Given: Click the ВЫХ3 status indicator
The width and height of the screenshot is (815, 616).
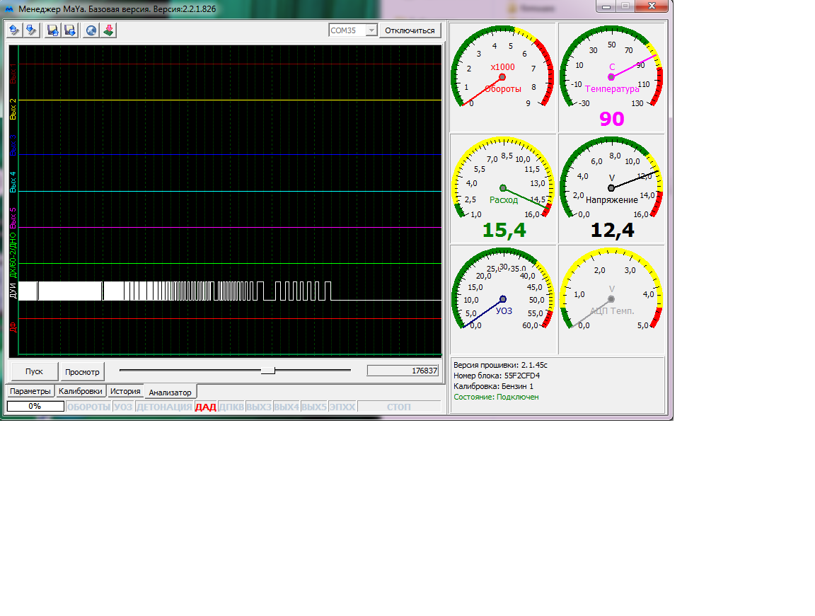Looking at the screenshot, I should tap(259, 407).
